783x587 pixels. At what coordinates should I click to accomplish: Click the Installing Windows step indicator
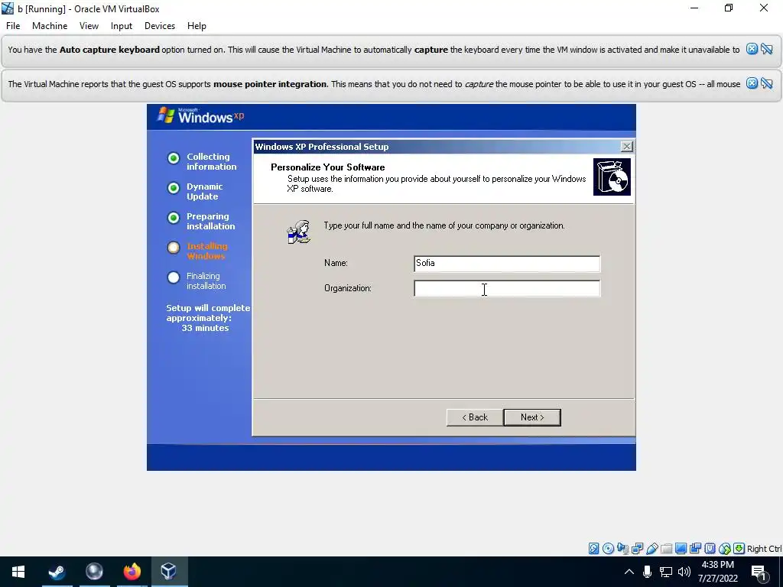click(174, 248)
